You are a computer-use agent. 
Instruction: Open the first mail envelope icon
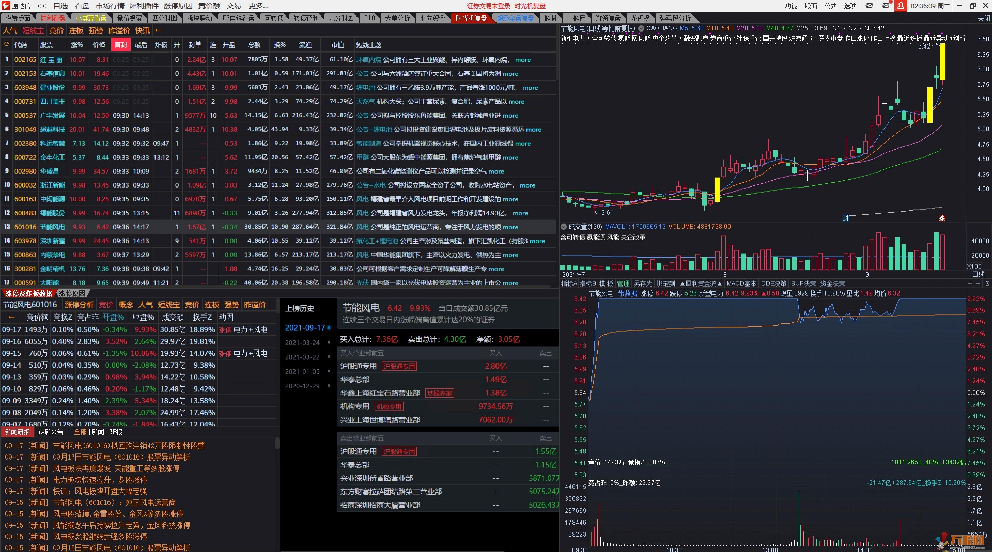(869, 6)
